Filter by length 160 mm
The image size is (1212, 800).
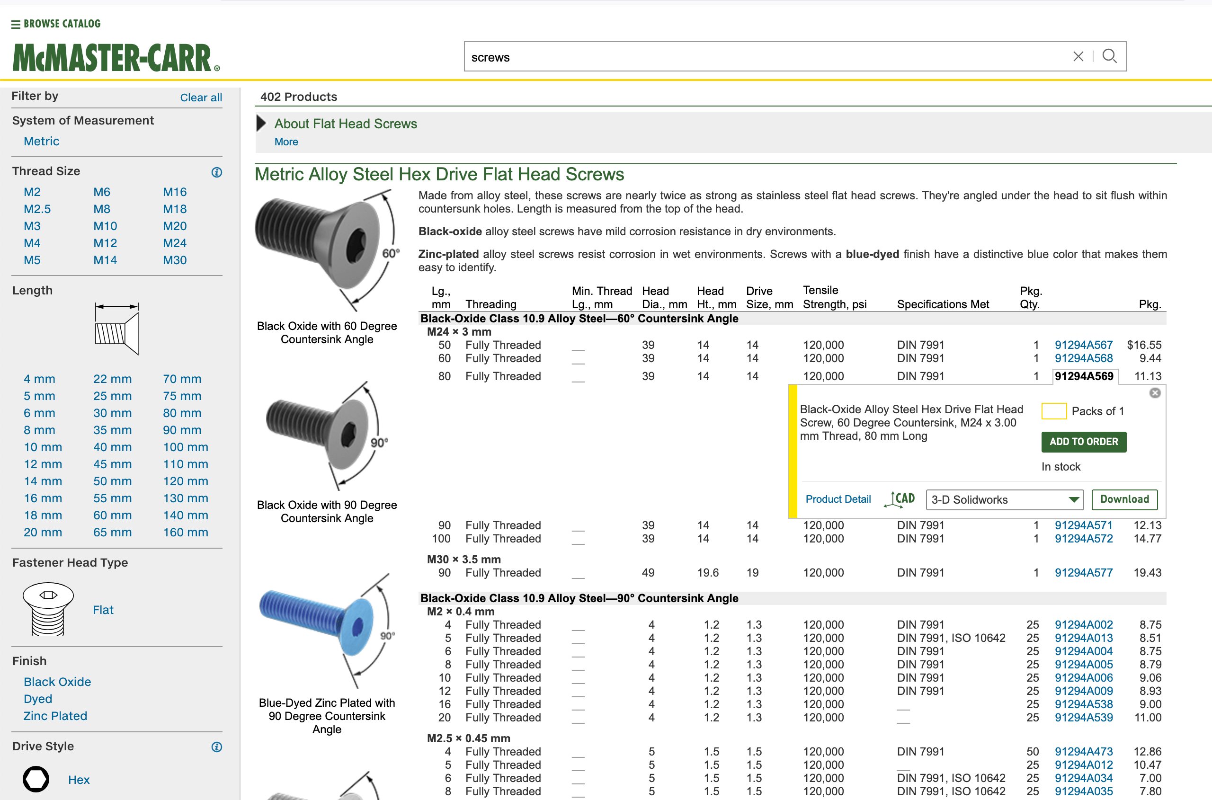click(185, 532)
